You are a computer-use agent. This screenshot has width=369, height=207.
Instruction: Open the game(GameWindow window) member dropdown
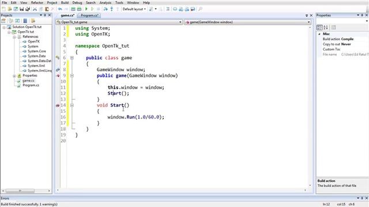pos(248,22)
